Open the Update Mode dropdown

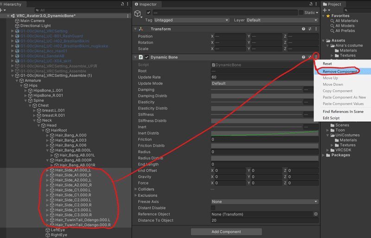[262, 83]
